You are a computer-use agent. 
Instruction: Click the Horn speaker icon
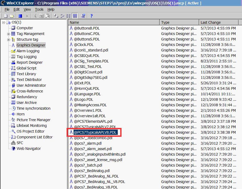pos(13,114)
